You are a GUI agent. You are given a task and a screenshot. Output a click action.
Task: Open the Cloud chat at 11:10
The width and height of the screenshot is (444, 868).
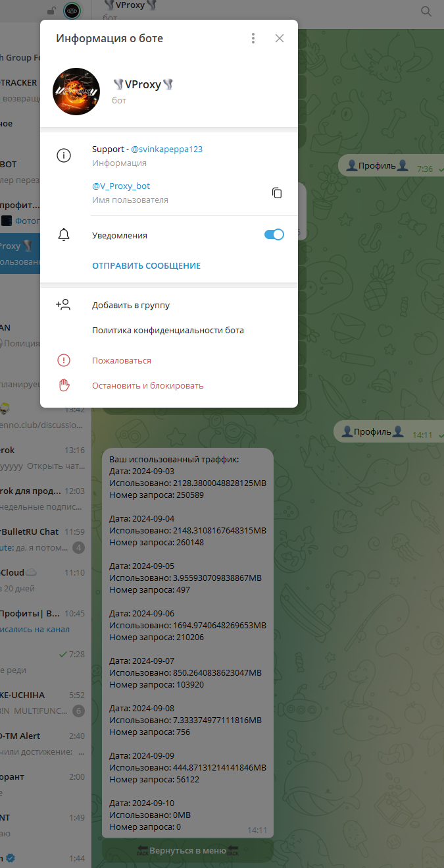[45, 580]
